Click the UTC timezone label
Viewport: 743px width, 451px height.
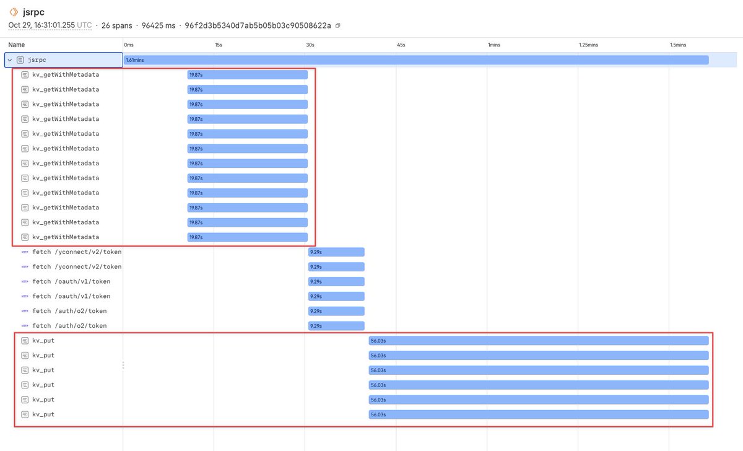(x=85, y=26)
